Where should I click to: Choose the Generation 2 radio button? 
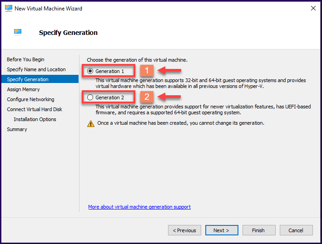[90, 97]
